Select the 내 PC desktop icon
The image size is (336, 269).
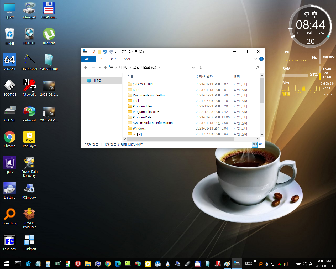tap(10, 11)
